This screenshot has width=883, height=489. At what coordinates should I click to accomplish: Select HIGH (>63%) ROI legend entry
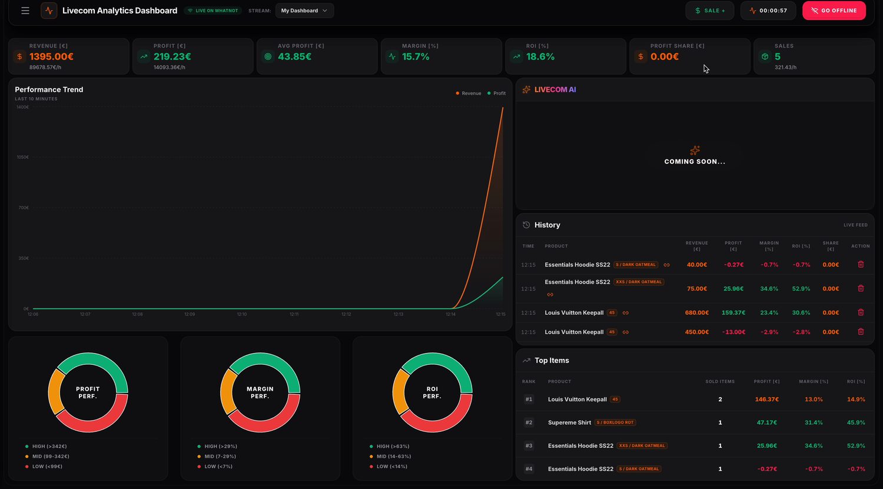[x=389, y=446]
